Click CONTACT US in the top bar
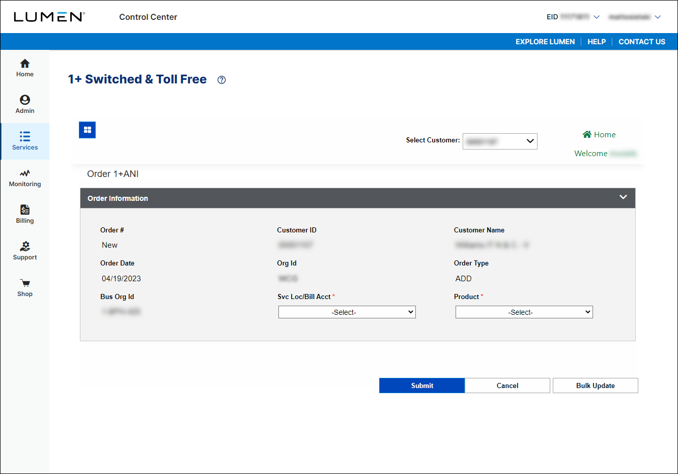This screenshot has width=678, height=474. 642,42
